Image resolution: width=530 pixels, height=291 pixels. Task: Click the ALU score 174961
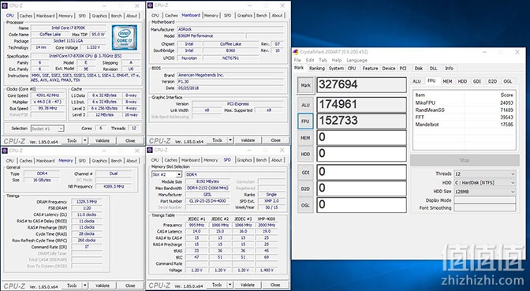[x=361, y=105]
